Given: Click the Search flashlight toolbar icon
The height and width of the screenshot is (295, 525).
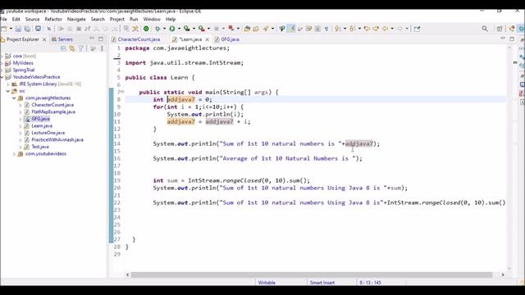Looking at the screenshot, I should click(x=266, y=29).
